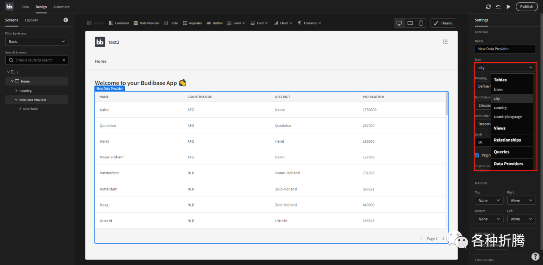Open the Card components dropdown
This screenshot has height=265, width=543.
click(259, 23)
